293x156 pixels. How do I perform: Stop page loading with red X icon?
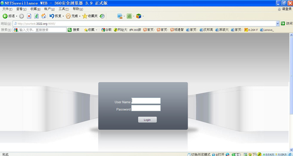pyautogui.click(x=29, y=16)
